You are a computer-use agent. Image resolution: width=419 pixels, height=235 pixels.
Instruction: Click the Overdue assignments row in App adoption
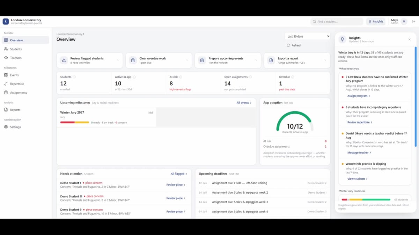click(295, 147)
